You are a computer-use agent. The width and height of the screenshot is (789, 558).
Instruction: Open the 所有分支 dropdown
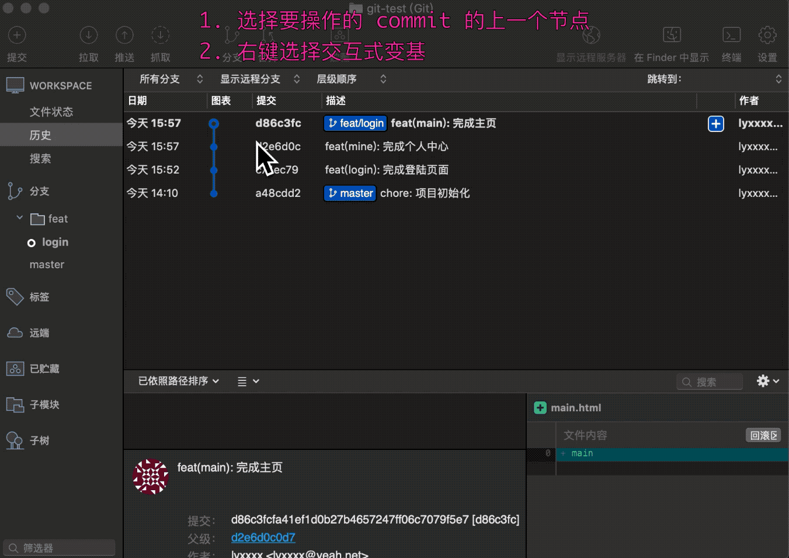pos(171,79)
